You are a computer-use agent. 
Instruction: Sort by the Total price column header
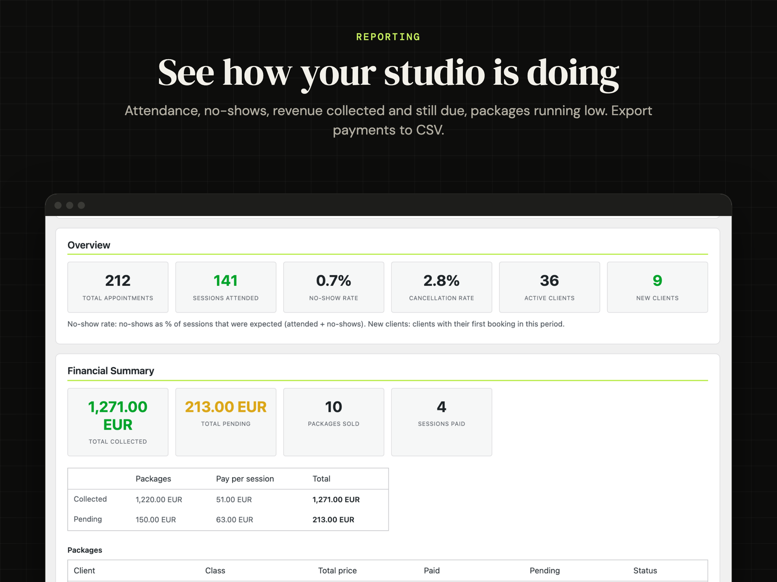coord(337,571)
